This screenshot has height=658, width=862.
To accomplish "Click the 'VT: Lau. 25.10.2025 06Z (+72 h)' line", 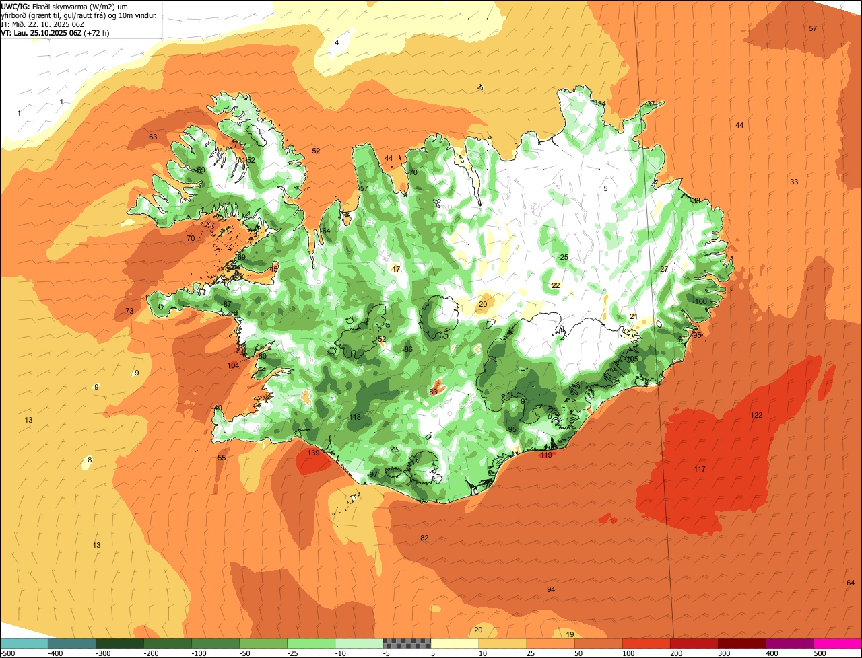I will [x=54, y=33].
